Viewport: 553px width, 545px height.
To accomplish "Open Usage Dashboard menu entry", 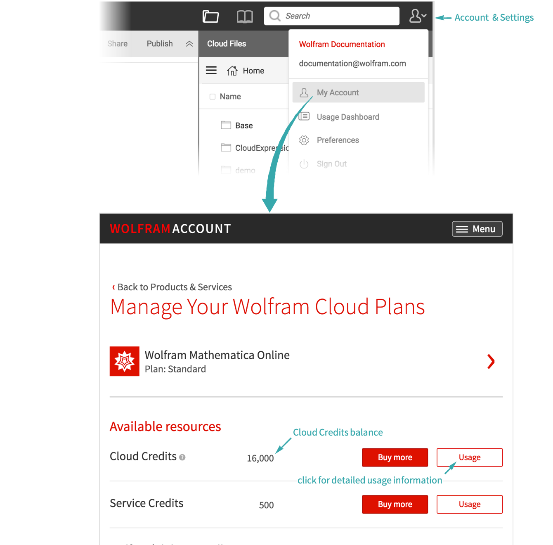I will click(347, 117).
